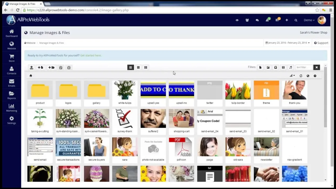This screenshot has height=189, width=336.
Task: Toggle the image files filter
Action: pos(268,67)
